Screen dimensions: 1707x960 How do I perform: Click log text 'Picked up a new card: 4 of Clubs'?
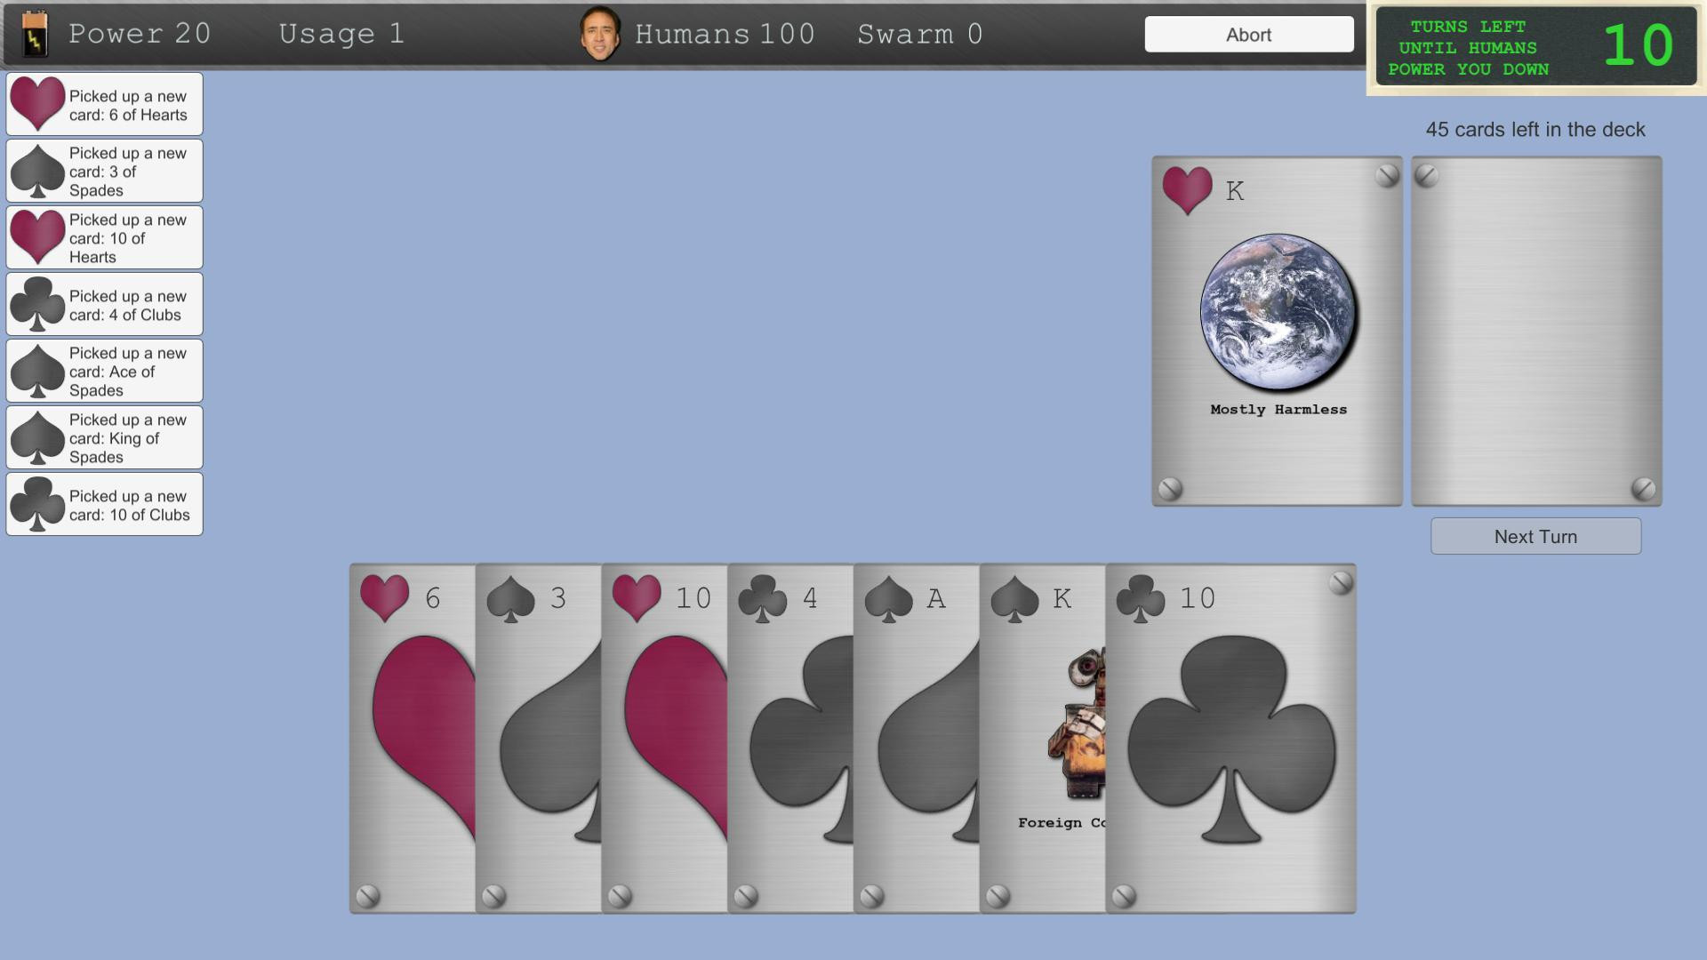click(128, 306)
